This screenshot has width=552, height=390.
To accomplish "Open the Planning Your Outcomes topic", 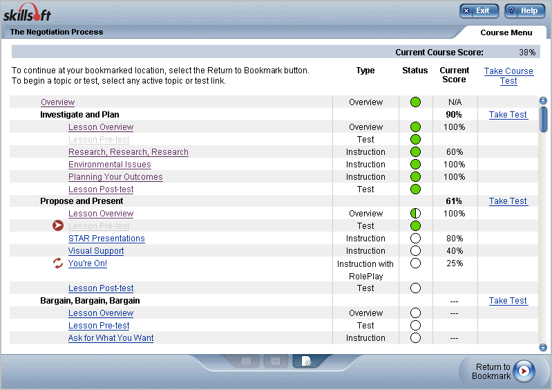I will coord(115,177).
